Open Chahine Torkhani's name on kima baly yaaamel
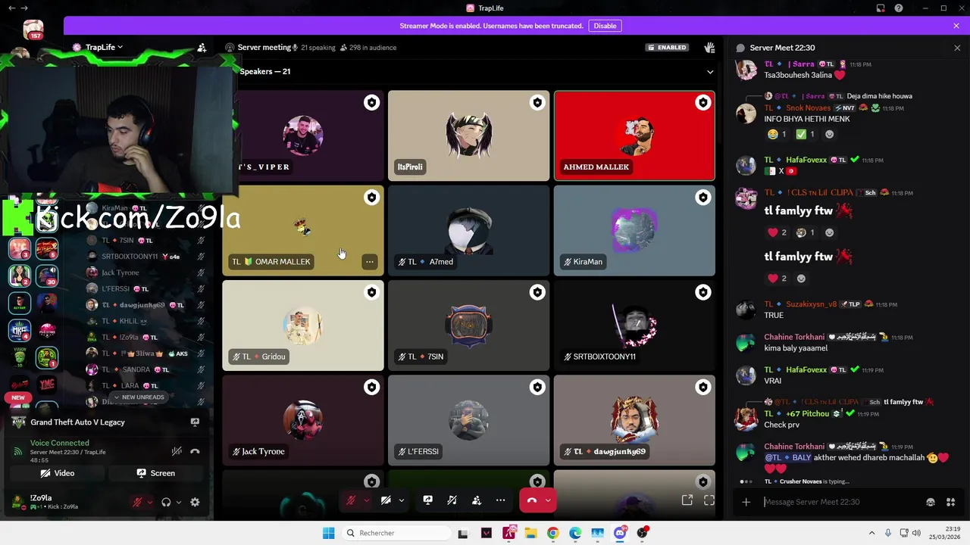The width and height of the screenshot is (970, 545). pyautogui.click(x=794, y=337)
